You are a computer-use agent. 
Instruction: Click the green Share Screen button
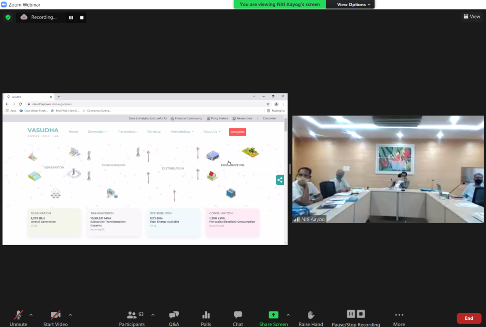[x=273, y=318]
